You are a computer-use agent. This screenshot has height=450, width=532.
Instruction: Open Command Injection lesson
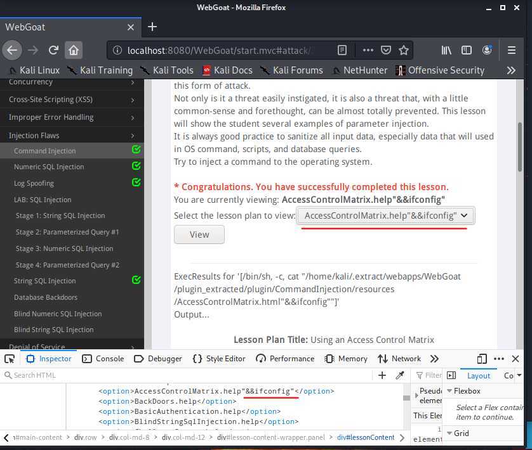[45, 151]
